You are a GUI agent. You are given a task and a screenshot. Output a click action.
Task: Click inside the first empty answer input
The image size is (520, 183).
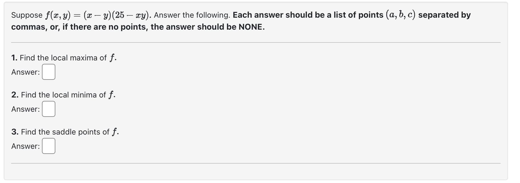coord(48,72)
